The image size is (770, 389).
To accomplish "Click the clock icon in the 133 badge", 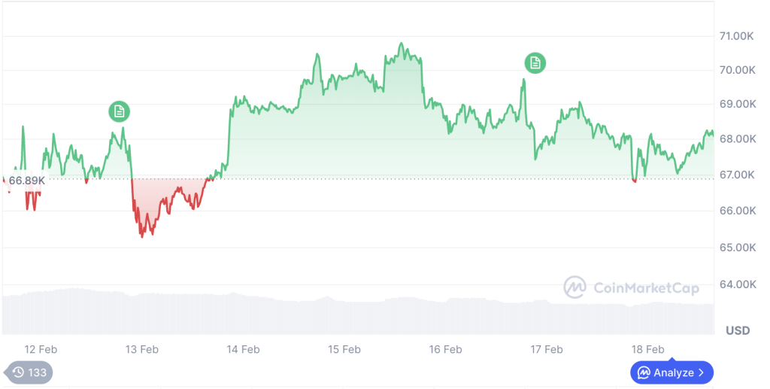I will click(x=18, y=372).
